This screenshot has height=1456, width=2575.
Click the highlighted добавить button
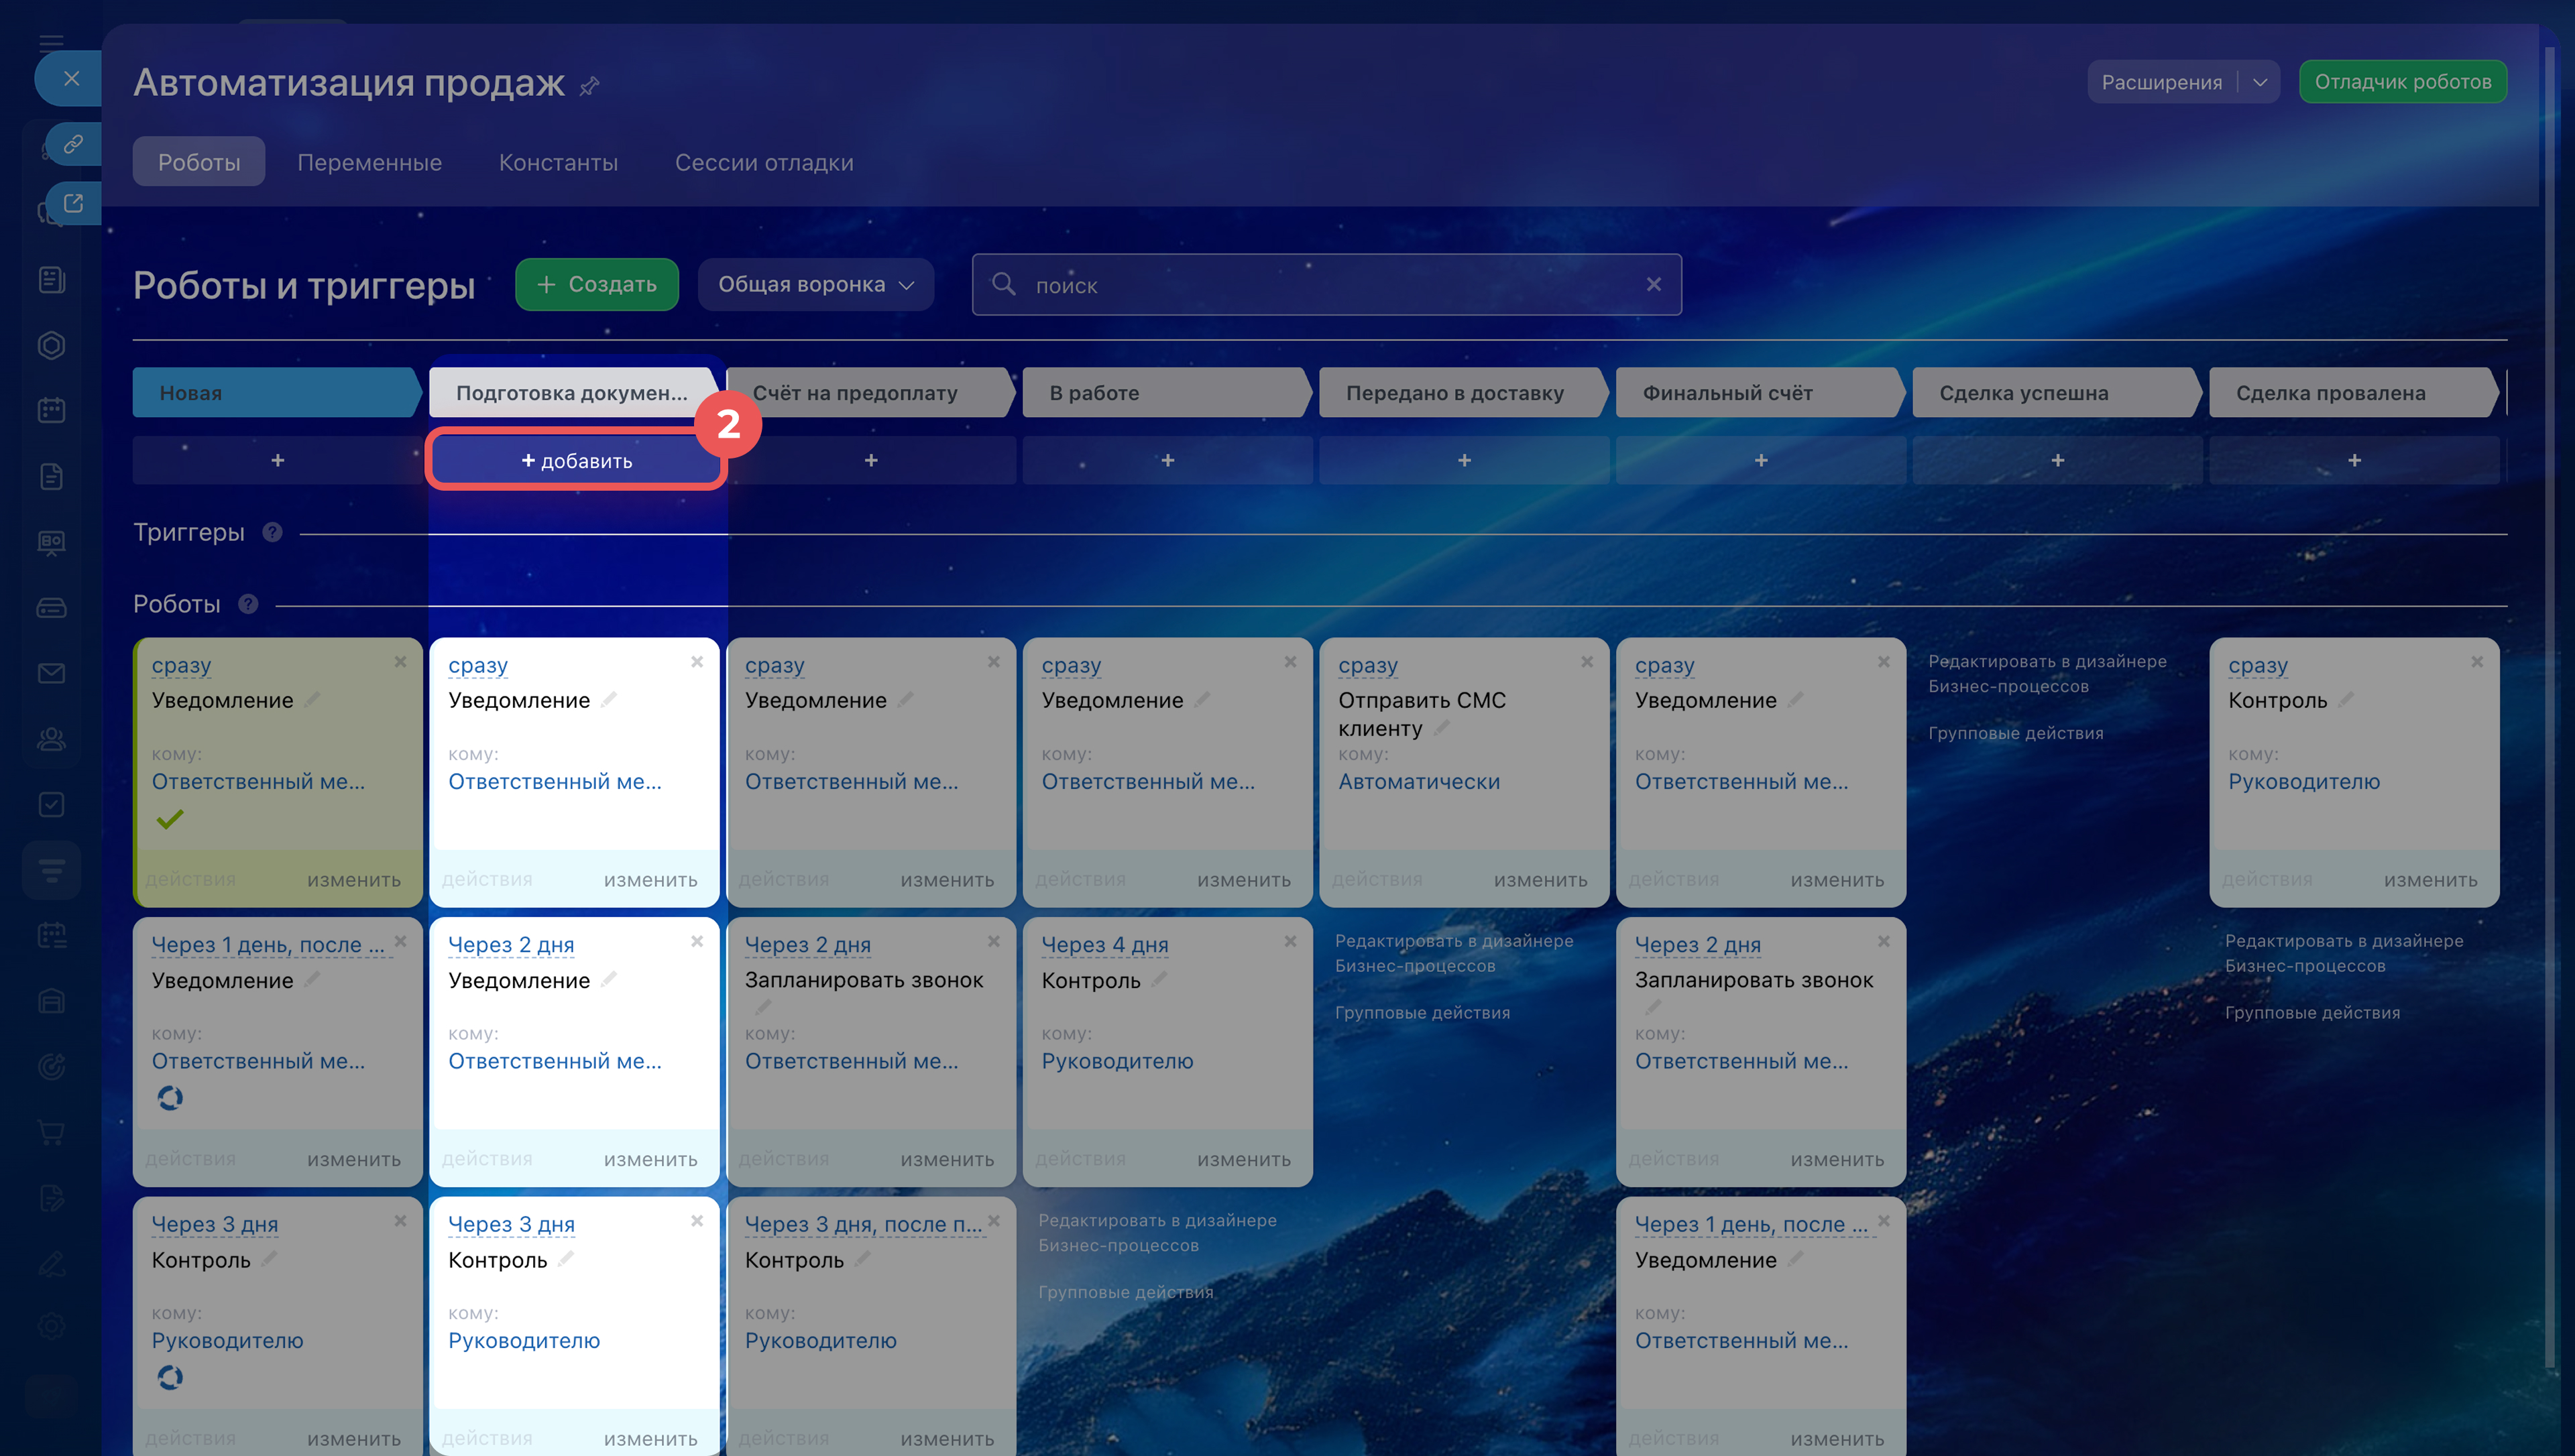pos(576,461)
